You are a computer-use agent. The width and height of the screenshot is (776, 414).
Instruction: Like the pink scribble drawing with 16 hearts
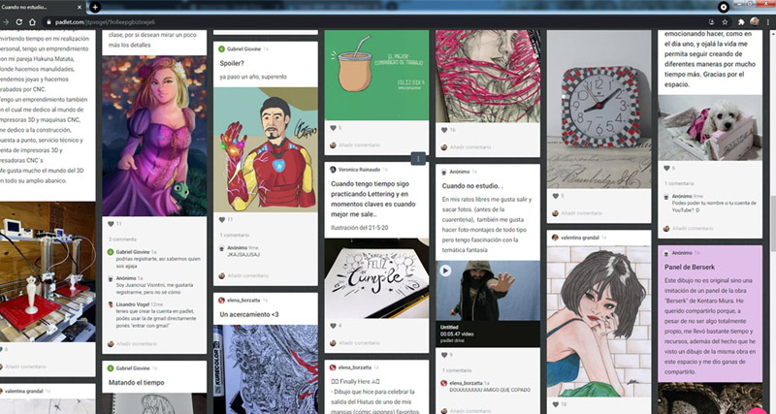pos(444,130)
